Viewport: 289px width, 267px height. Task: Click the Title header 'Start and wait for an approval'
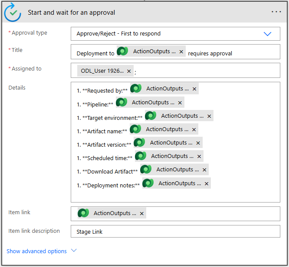[72, 13]
